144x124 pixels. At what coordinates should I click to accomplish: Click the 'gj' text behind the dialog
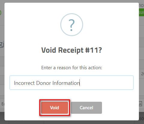click(2, 45)
